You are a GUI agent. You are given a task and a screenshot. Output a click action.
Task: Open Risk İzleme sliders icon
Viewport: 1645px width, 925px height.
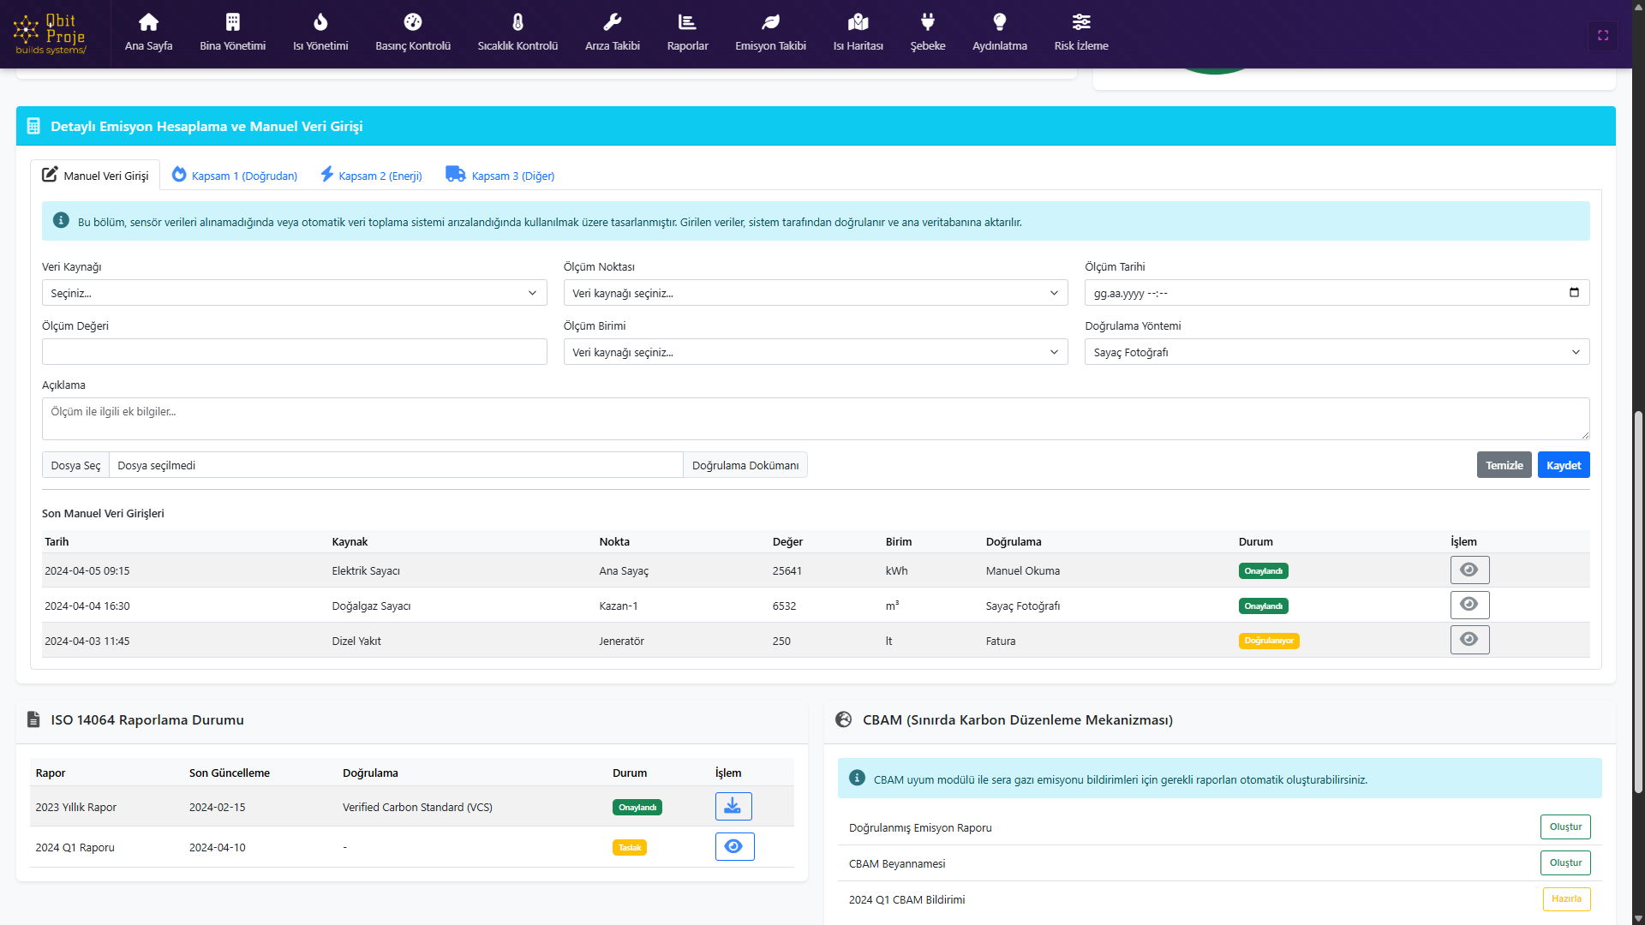tap(1080, 22)
